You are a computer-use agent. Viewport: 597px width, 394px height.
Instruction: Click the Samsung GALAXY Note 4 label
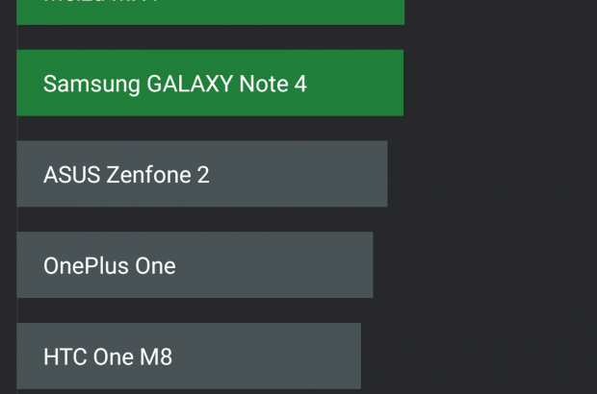(x=175, y=84)
